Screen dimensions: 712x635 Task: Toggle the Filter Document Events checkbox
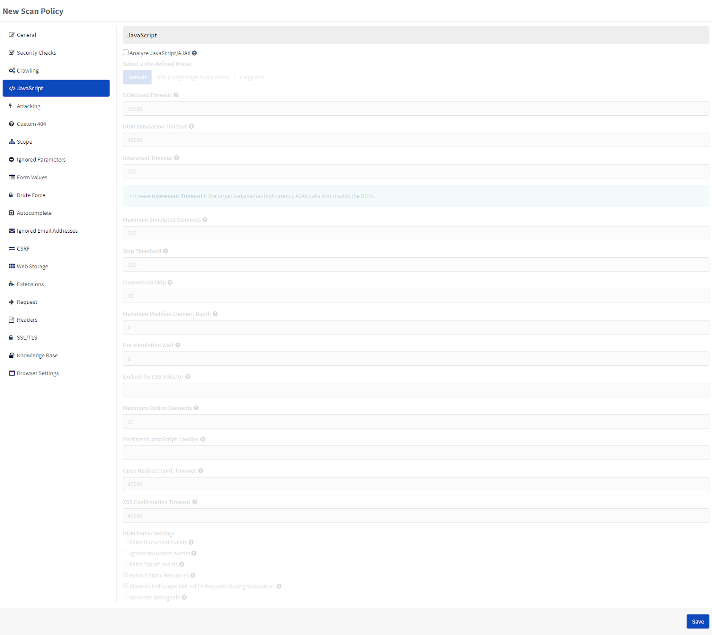(126, 542)
